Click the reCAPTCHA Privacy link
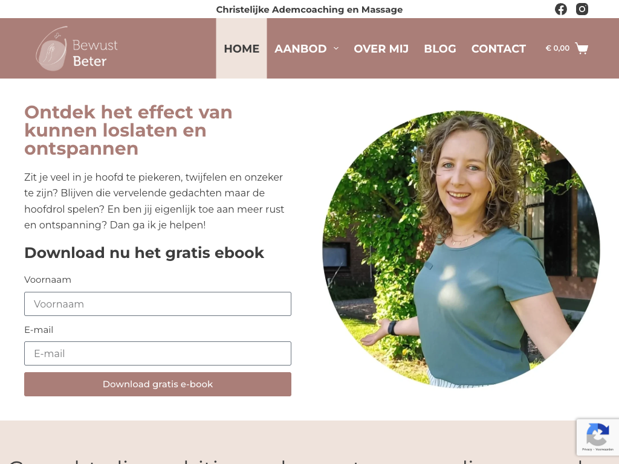Viewport: 619px width, 464px height. [587, 449]
